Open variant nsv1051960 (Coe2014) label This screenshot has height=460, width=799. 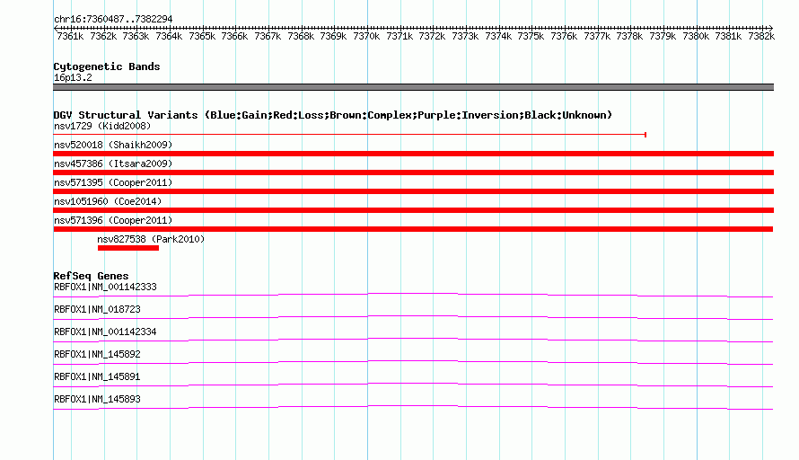tap(108, 201)
